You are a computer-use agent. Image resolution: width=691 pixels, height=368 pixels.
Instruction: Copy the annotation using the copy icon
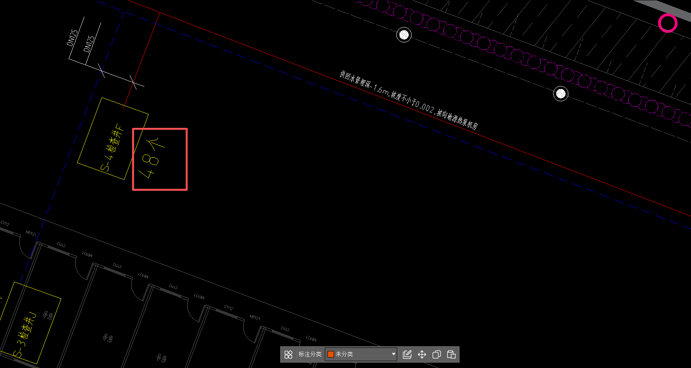pos(437,354)
